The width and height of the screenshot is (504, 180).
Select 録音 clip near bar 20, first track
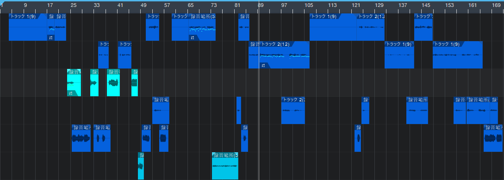pos(61,27)
